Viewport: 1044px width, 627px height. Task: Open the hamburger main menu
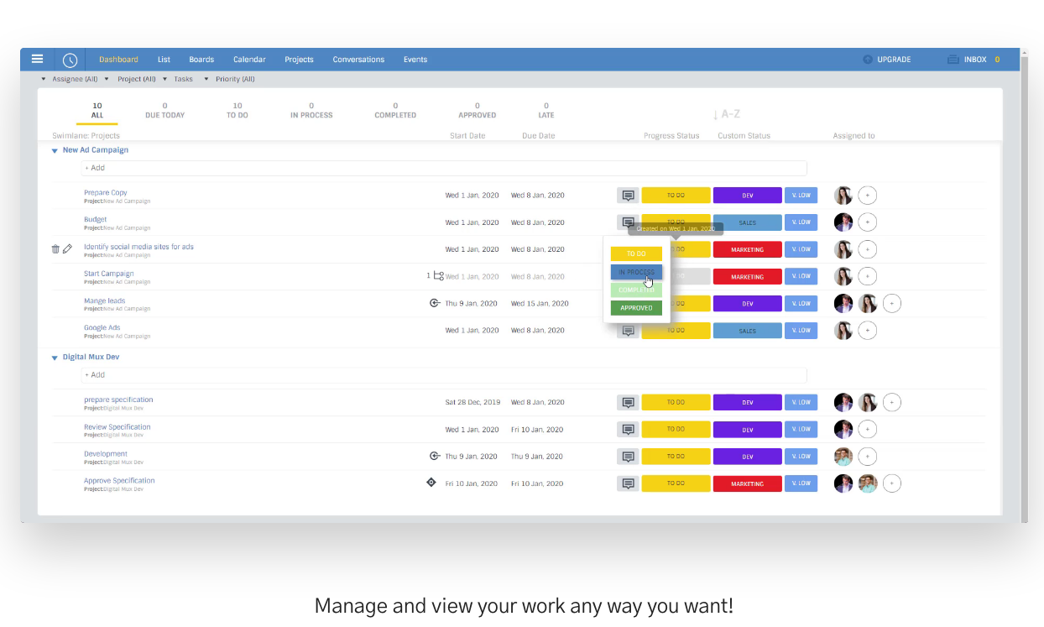tap(37, 59)
